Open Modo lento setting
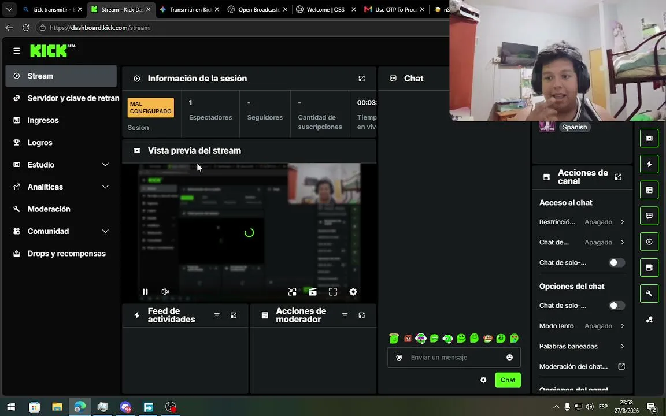 pos(582,326)
